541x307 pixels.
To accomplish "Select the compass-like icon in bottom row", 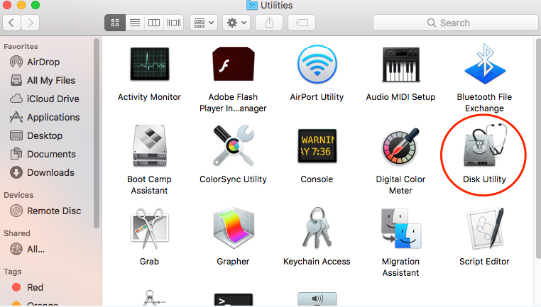I will point(149,298).
